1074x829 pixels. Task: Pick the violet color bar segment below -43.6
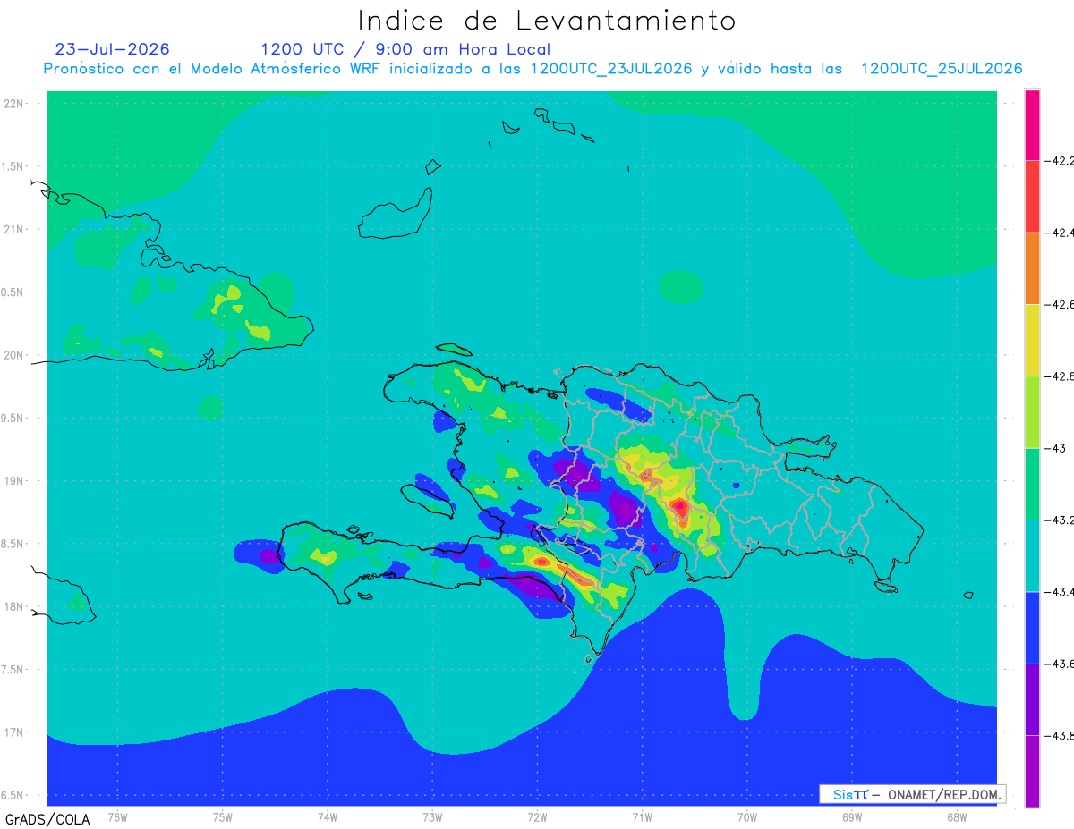(x=1032, y=699)
